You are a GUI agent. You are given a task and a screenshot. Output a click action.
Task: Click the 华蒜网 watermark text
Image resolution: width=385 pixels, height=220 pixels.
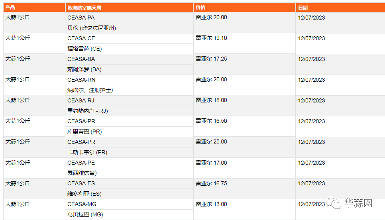(x=358, y=203)
